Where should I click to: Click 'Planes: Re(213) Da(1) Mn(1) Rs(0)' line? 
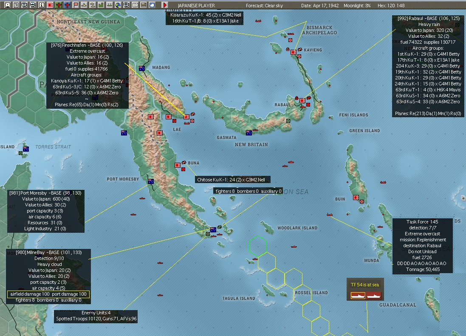(x=428, y=113)
